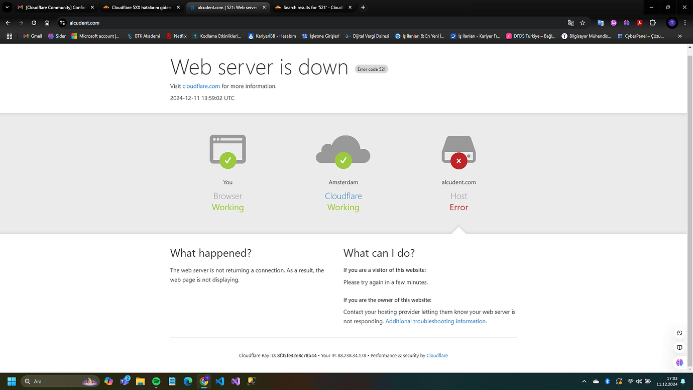Close the Cloudflare 5XX hatalarını tab
Image resolution: width=693 pixels, height=390 pixels.
(178, 8)
